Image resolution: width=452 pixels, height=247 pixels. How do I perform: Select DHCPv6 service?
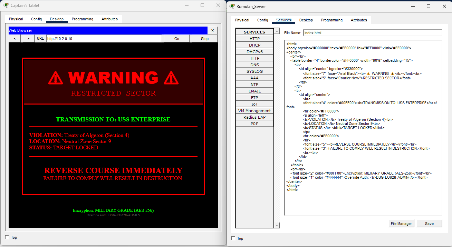(x=254, y=52)
